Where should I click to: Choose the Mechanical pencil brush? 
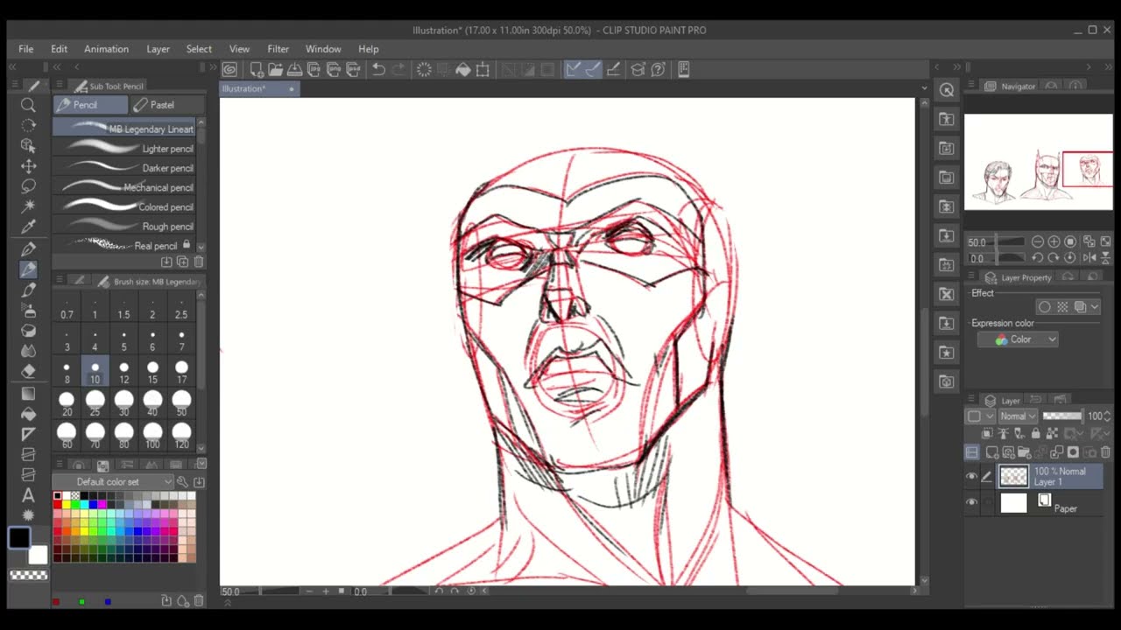[126, 187]
